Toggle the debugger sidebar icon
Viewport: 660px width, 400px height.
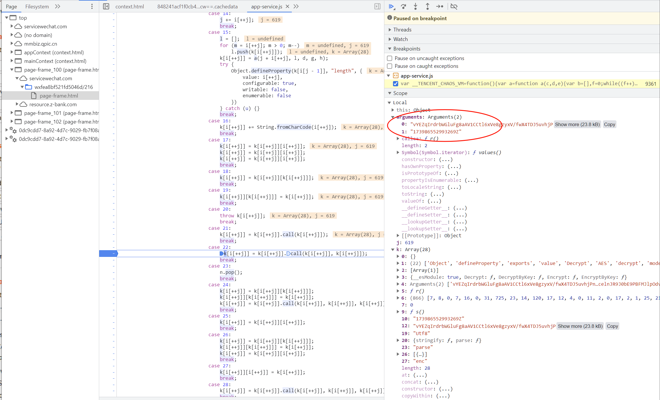[x=377, y=6]
